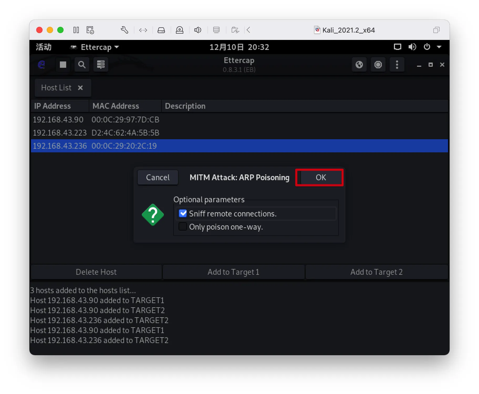Image resolution: width=479 pixels, height=394 pixels.
Task: Minimize the Ettercap window
Action: pos(419,65)
